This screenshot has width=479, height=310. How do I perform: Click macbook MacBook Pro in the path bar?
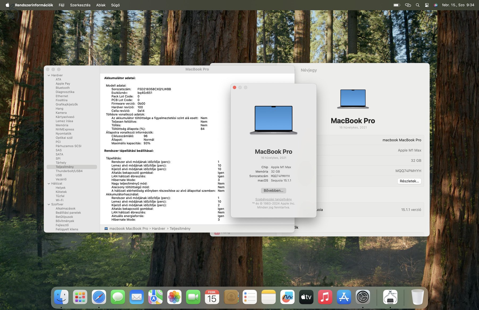pos(129,229)
